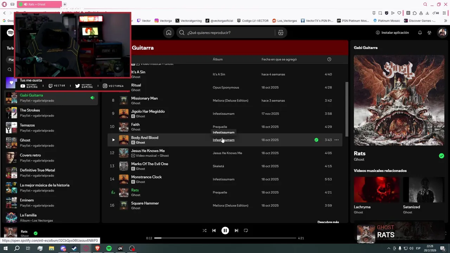This screenshot has width=450, height=253.
Task: Expand more bookmarks chevron
Action: point(446,21)
